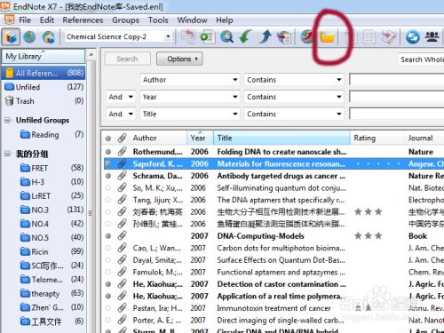Toggle read status of Pastan, Ira row
Screen dimensions: 444x333
108,308
